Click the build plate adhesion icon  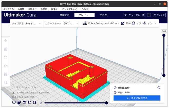144,23
